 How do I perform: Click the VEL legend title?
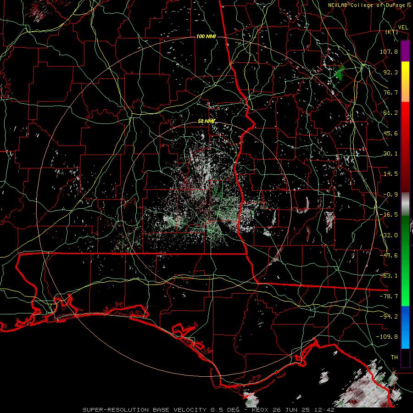[403, 28]
